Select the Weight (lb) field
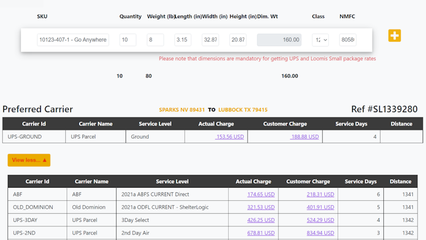Screen dimensions: 426x240 click(155, 40)
